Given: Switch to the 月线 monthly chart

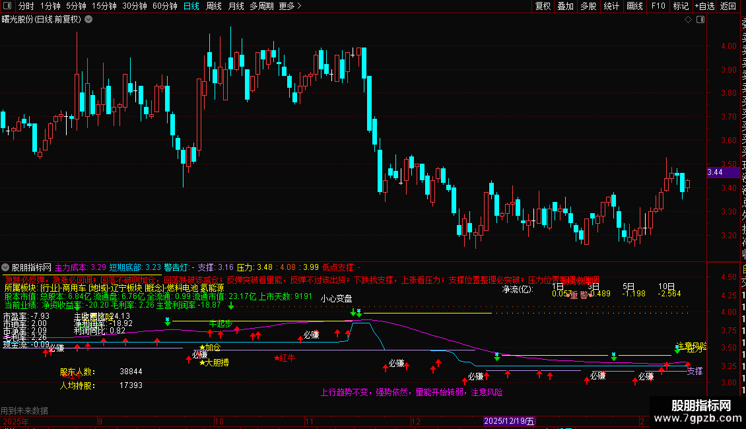Looking at the screenshot, I should [236, 6].
